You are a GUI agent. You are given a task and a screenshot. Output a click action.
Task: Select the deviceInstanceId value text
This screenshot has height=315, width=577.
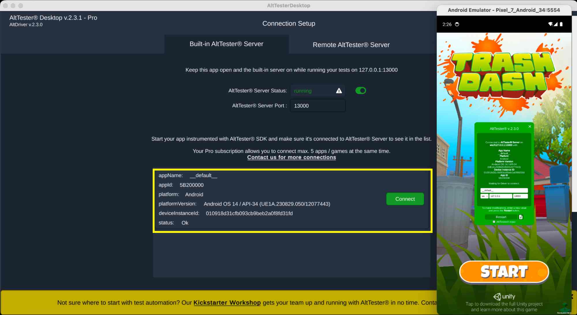tap(249, 214)
